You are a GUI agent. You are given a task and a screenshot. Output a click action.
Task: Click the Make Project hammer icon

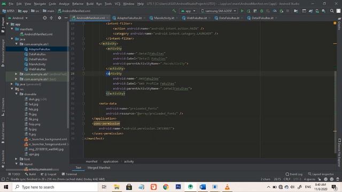coord(174,11)
